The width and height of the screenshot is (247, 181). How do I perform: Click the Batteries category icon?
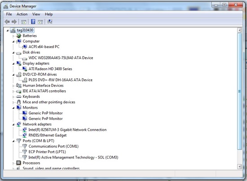pos(18,36)
